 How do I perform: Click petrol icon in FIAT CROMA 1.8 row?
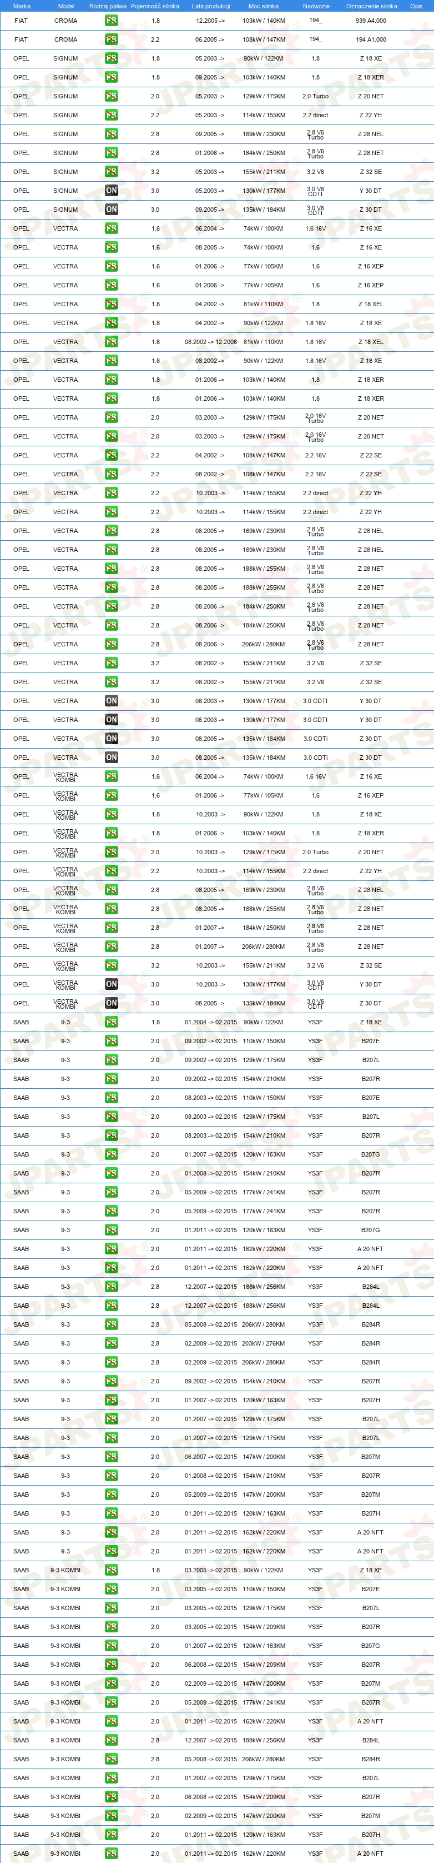tap(111, 21)
